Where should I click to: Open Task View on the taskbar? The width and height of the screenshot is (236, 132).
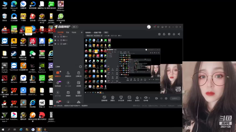pos(14,129)
